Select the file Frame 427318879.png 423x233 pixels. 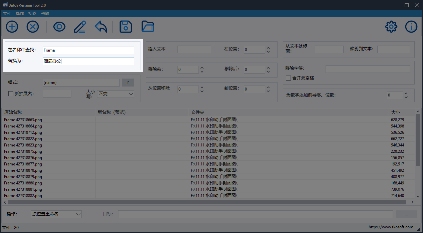coord(23,177)
